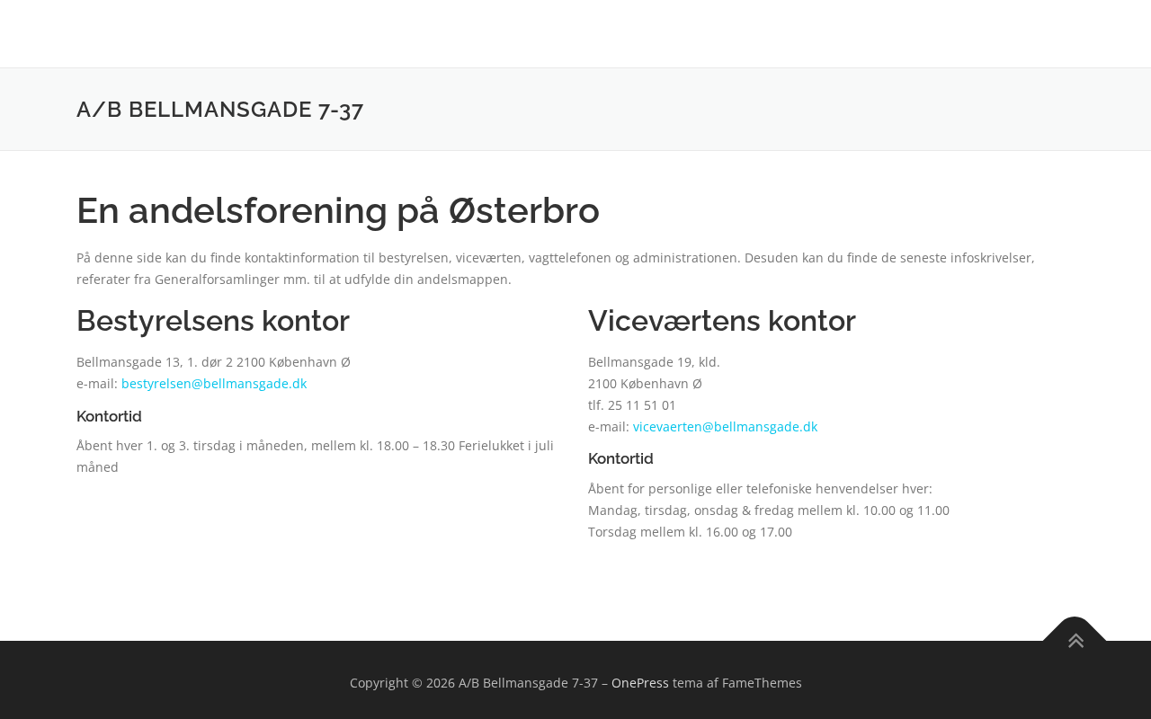The image size is (1151, 719).
Task: Click the Viceværtens kontor heading
Action: pos(722,321)
